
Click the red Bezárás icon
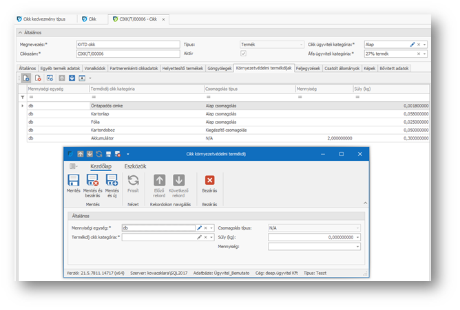pyautogui.click(x=209, y=181)
